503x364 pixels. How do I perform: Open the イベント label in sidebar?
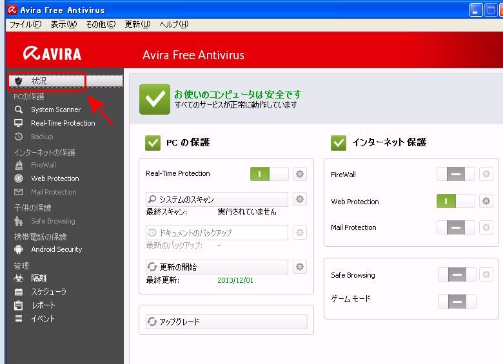pos(43,318)
